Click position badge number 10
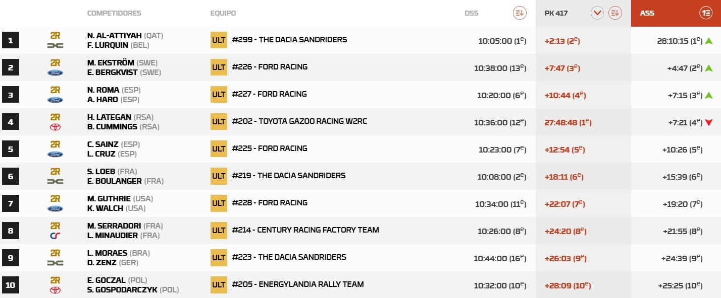Image resolution: width=721 pixels, height=298 pixels. click(11, 285)
